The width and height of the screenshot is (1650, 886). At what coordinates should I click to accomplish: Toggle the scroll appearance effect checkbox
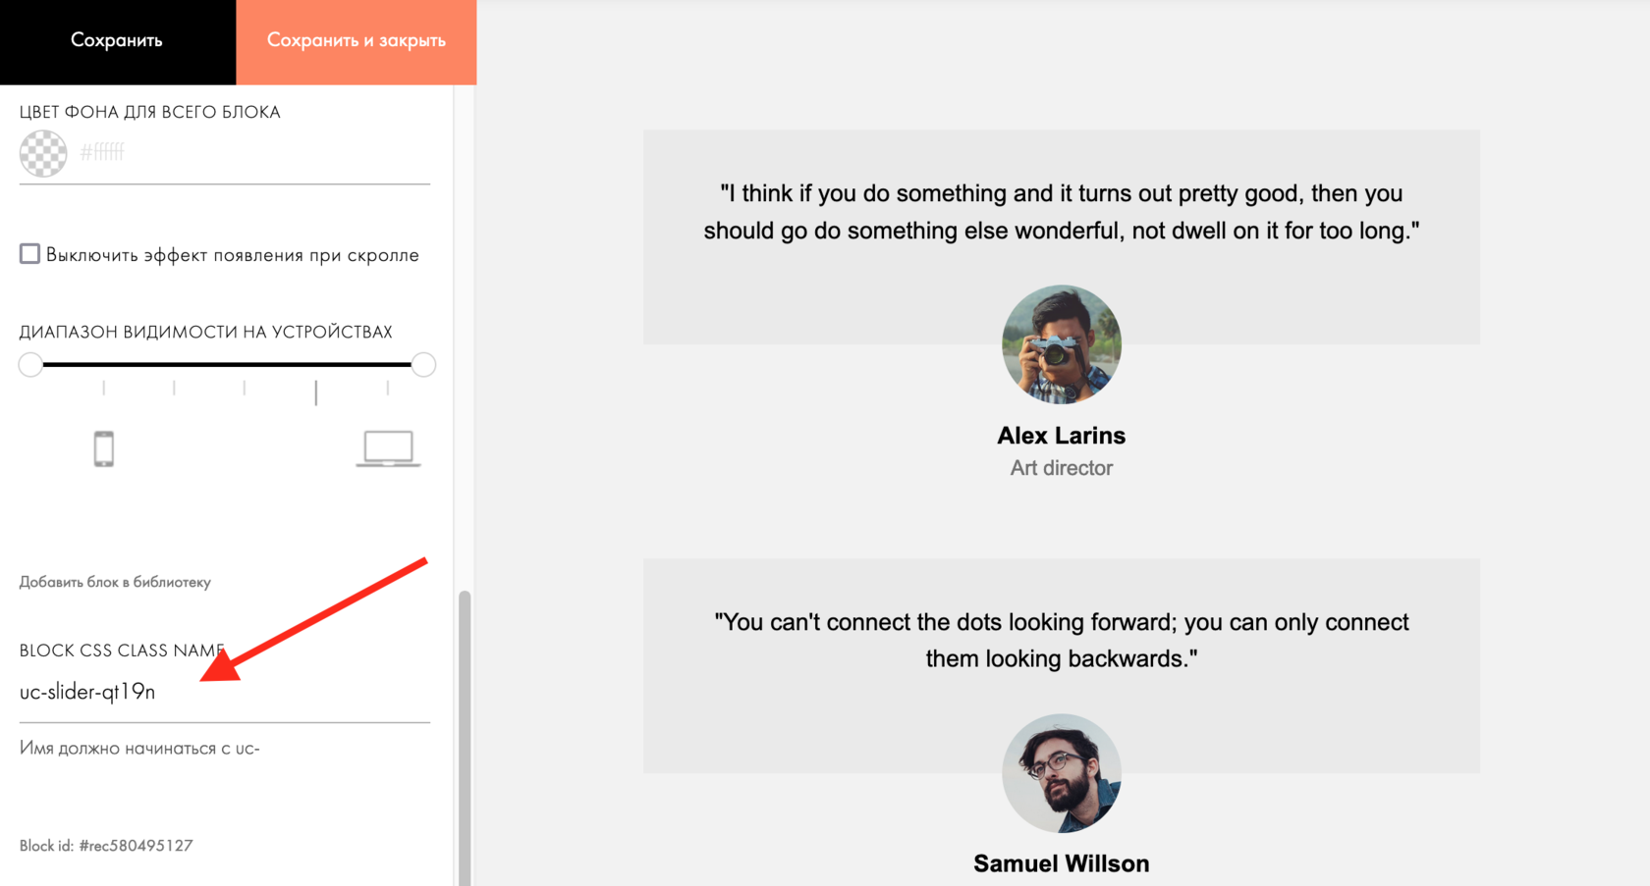30,254
